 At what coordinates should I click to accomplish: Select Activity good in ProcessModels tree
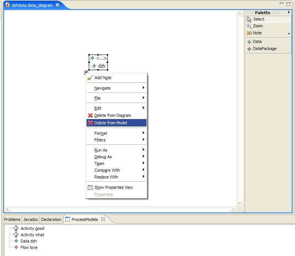pyautogui.click(x=32, y=228)
